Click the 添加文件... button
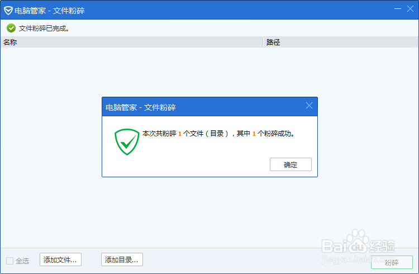419x274 pixels. click(60, 259)
